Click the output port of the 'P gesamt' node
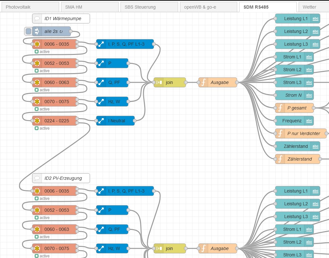329x258 pixels. (313, 108)
